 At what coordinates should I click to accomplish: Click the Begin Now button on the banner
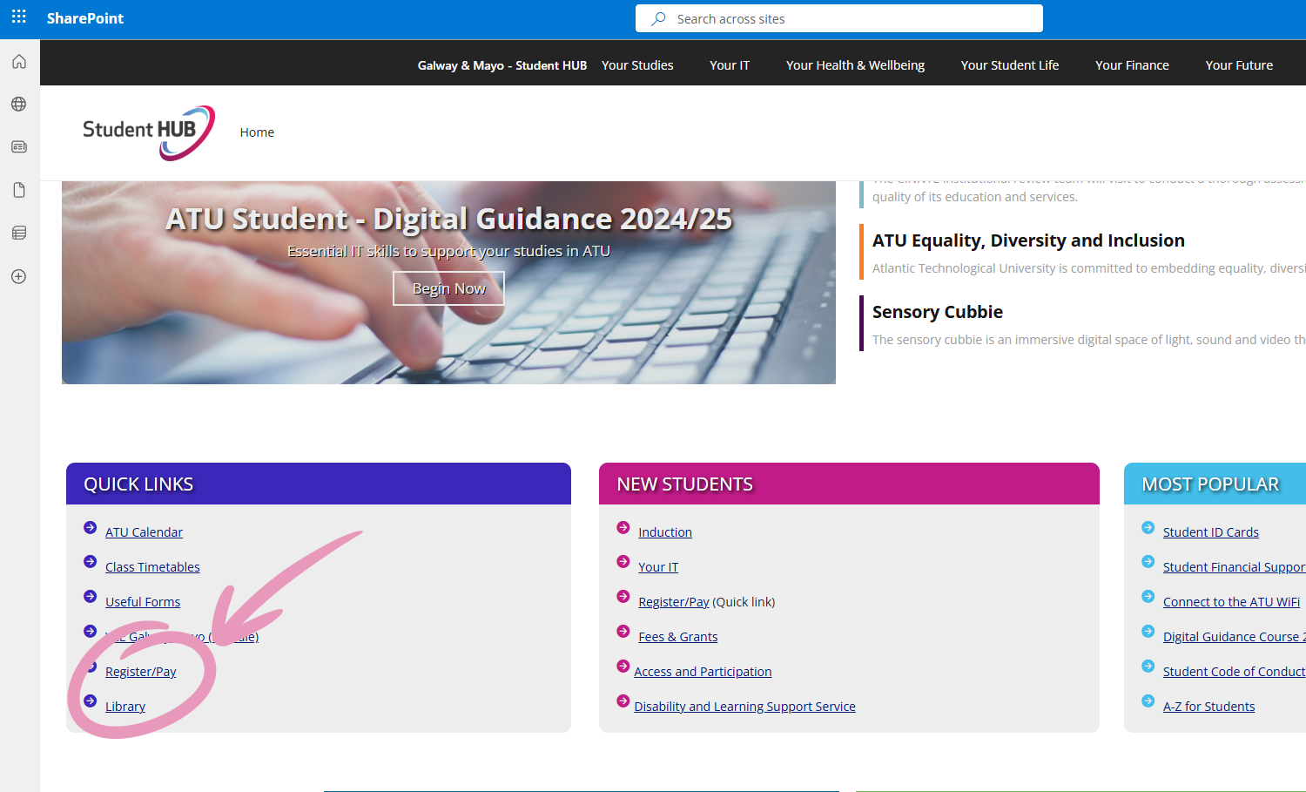coord(448,288)
